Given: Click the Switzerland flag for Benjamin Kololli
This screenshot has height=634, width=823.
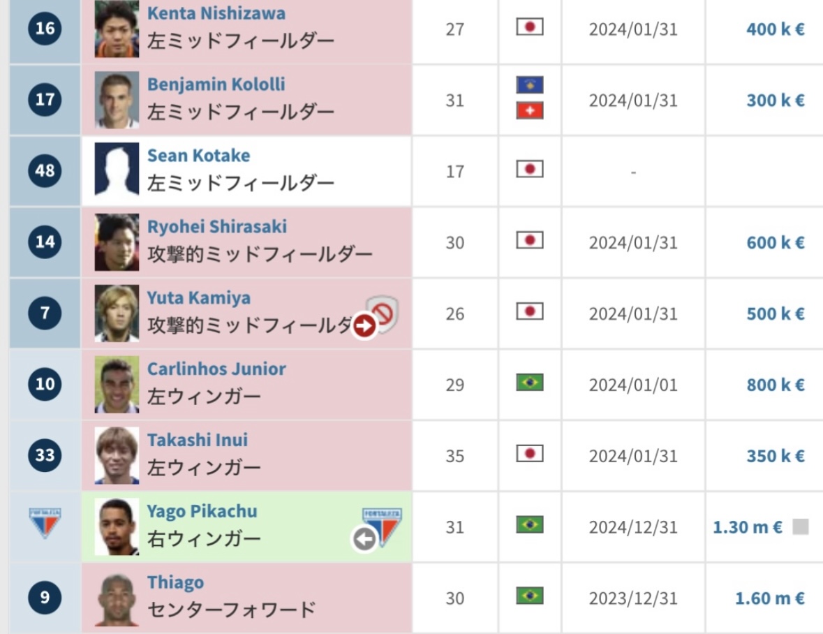Looking at the screenshot, I should click(530, 111).
